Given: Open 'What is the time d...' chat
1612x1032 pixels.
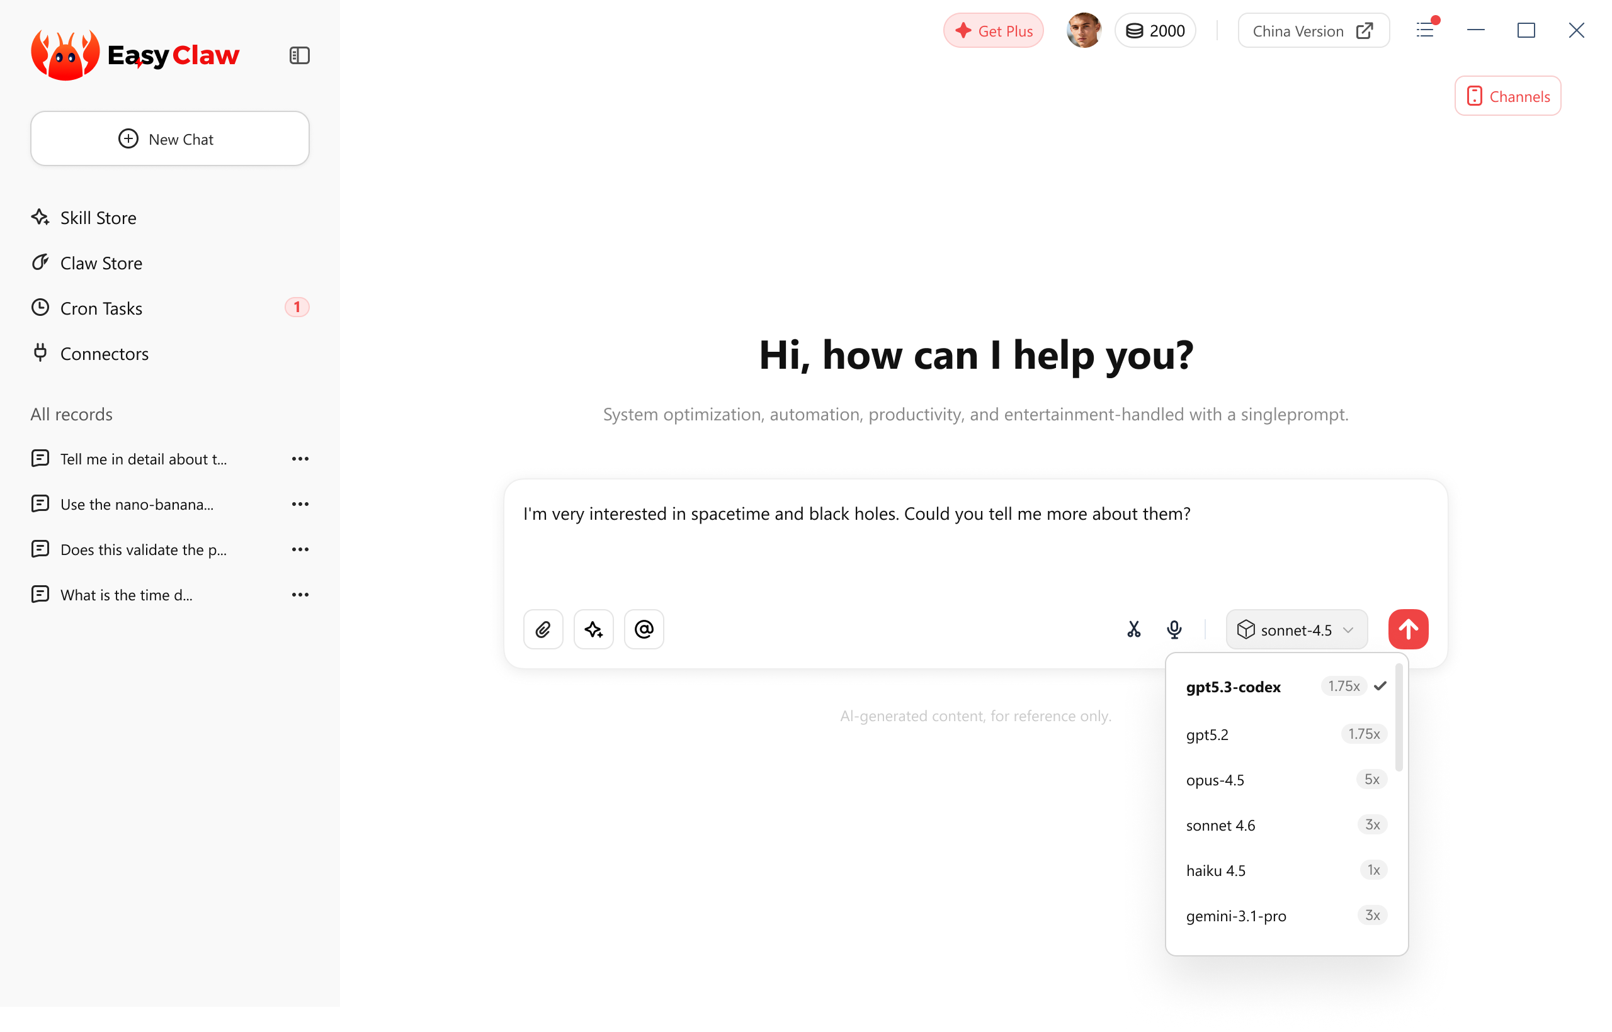Looking at the screenshot, I should coord(126,595).
